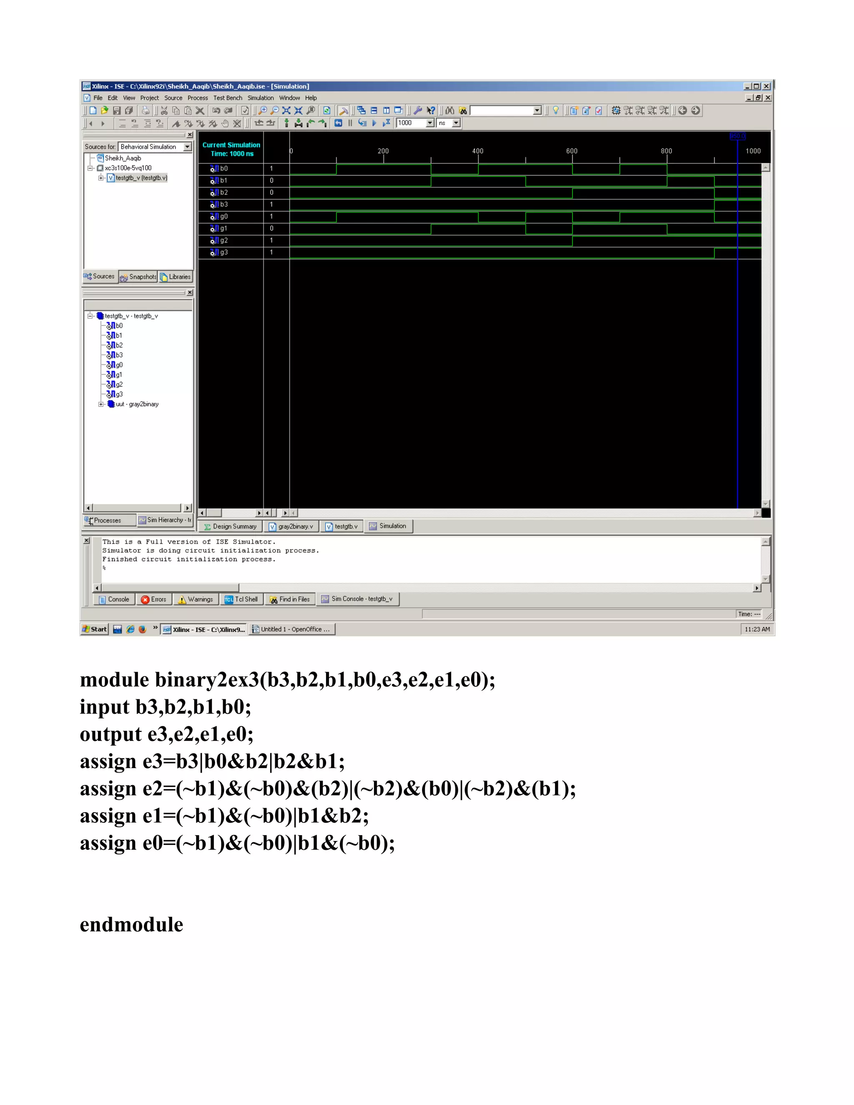The image size is (854, 1105).
Task: Click the Zoom In magnifier icon
Action: pyautogui.click(x=263, y=110)
